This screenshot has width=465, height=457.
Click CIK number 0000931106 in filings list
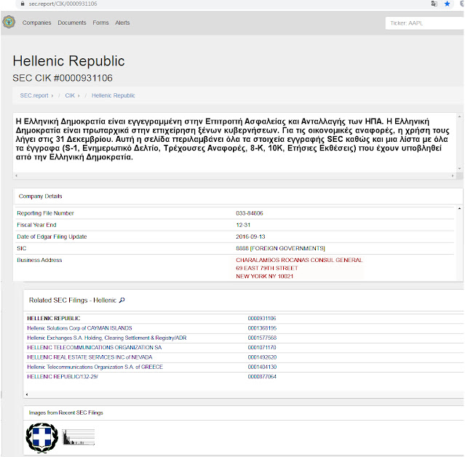tap(262, 318)
